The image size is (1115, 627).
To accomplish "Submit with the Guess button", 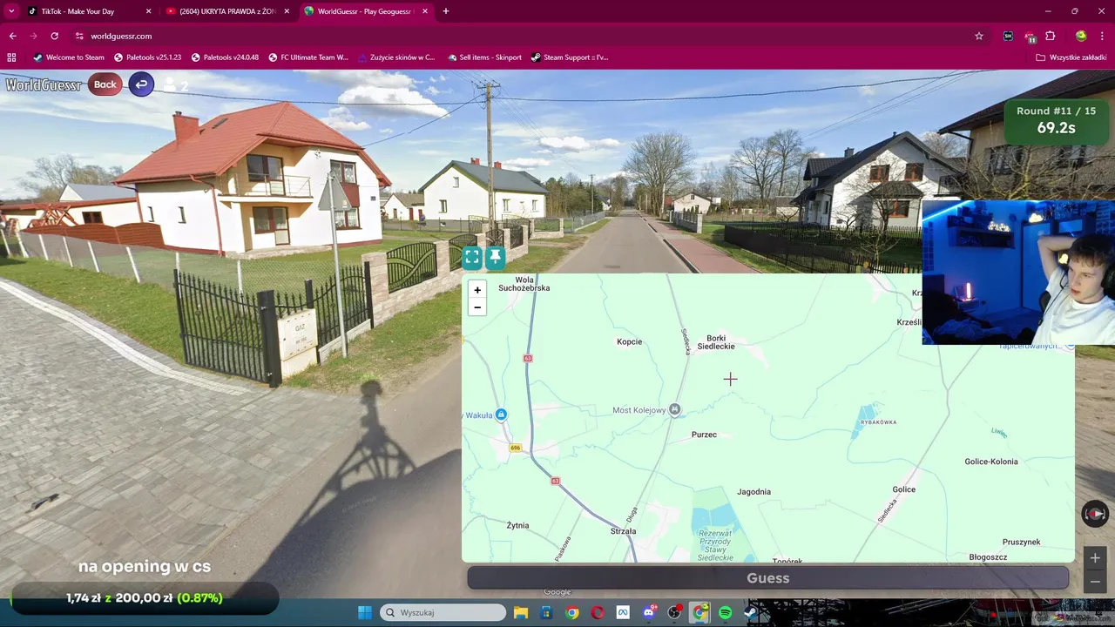I will coord(767,578).
